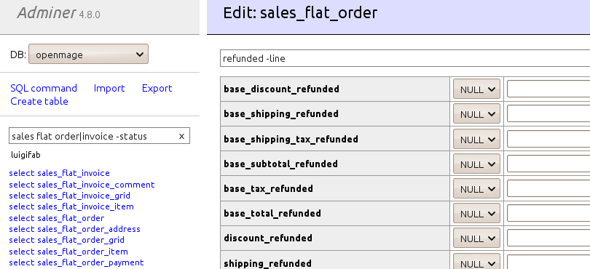590x269 pixels.
Task: Click the Create table link
Action: [39, 102]
